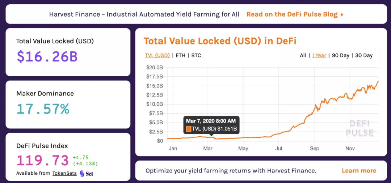Click the DeFi Pulse watermark logo
Viewport: 391px width, 183px height.
(x=359, y=128)
